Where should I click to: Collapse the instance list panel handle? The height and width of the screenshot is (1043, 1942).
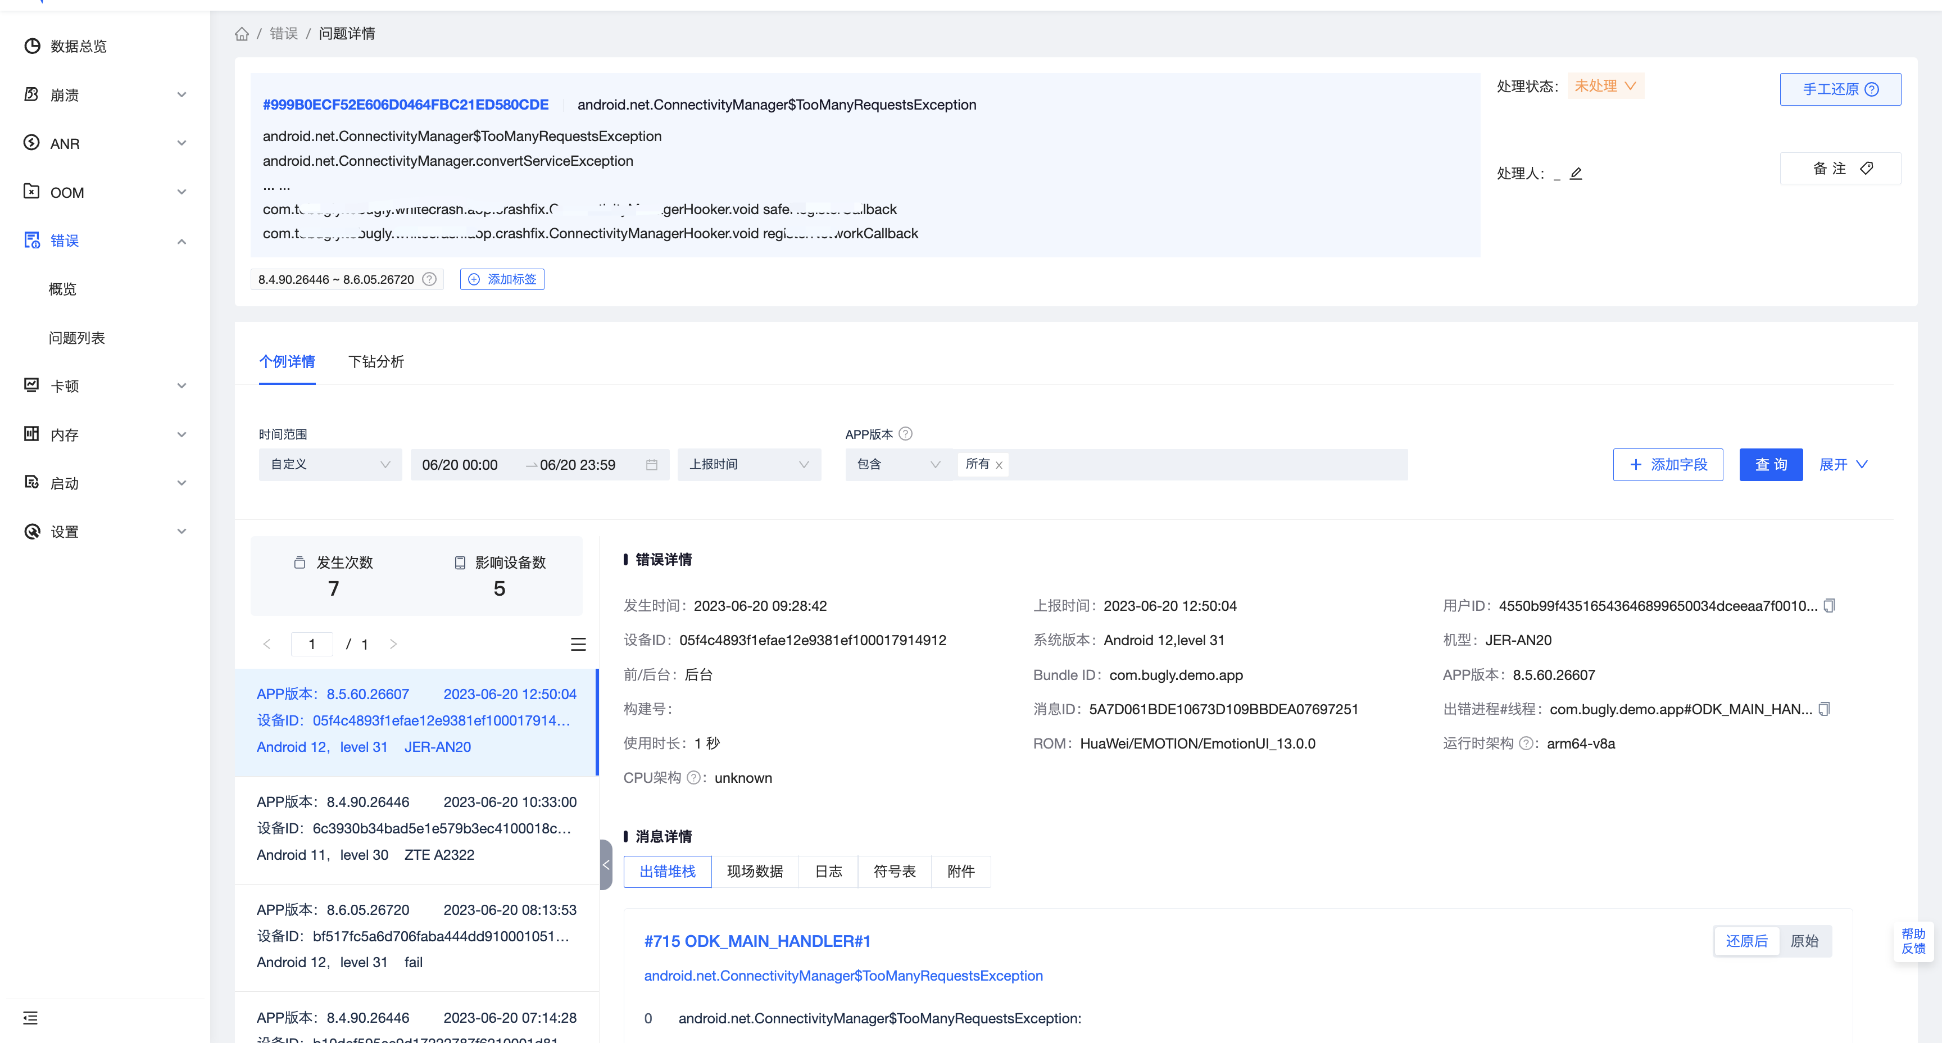(x=605, y=864)
